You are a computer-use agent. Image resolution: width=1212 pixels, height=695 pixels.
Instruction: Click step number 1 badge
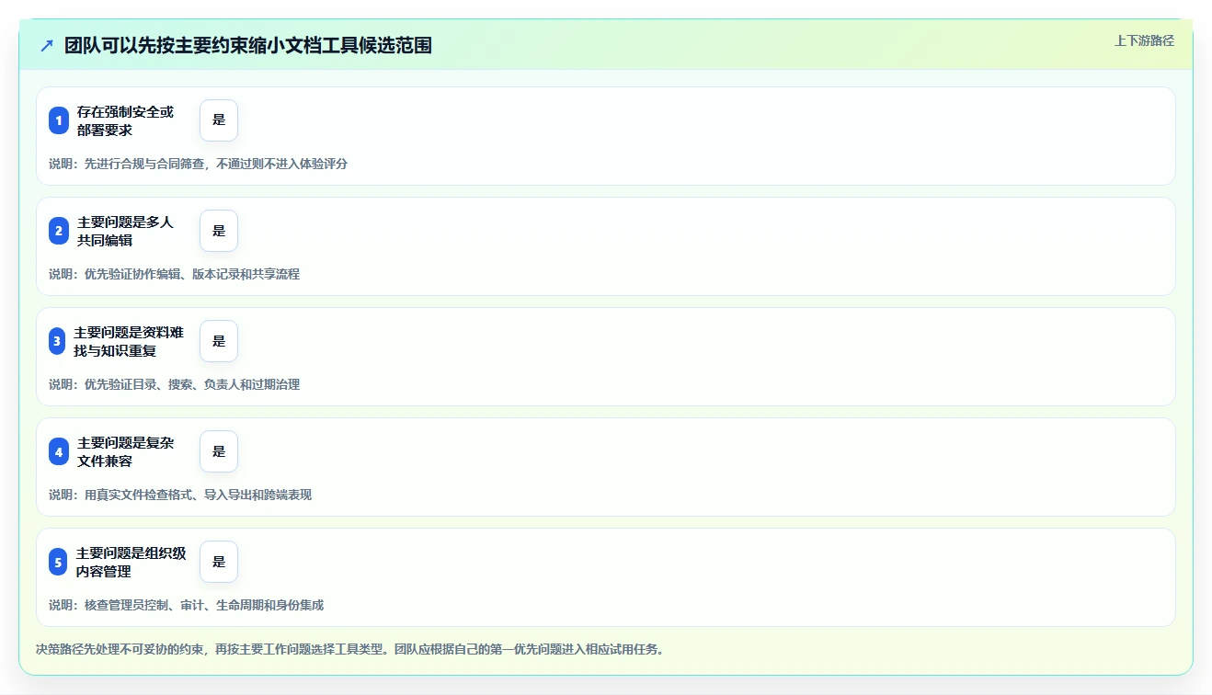59,120
